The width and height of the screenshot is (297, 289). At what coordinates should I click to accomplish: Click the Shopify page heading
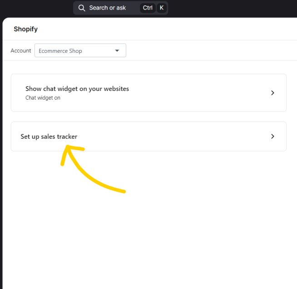(x=25, y=29)
